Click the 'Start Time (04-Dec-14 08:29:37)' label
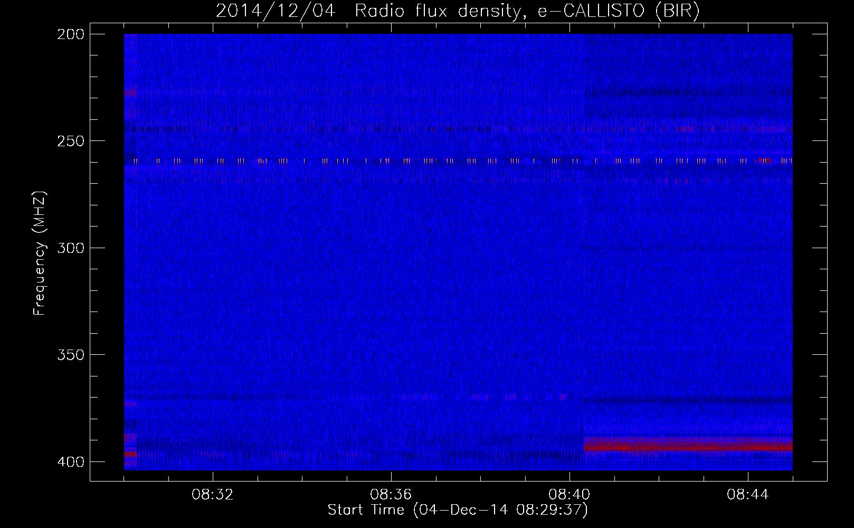 [x=458, y=510]
